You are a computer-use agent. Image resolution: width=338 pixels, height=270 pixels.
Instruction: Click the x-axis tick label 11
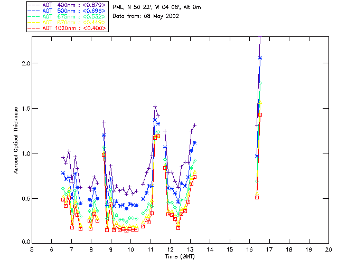(x=151, y=249)
